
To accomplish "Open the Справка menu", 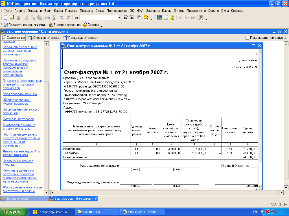I will (237, 11).
